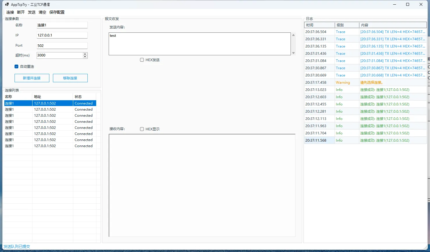Screen dimensions: 430x252
Task: Decrease timeout with spinner down arrow
Action: (85, 57)
